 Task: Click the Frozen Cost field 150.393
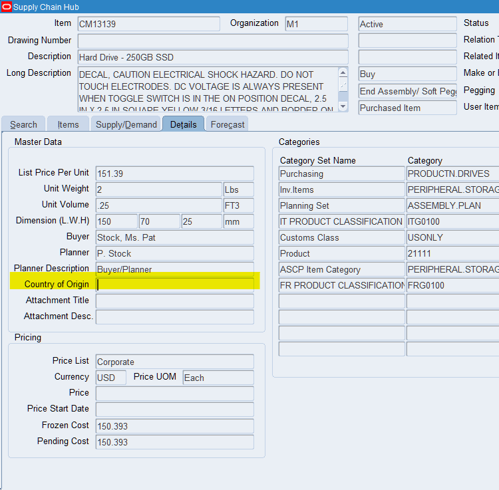point(175,426)
